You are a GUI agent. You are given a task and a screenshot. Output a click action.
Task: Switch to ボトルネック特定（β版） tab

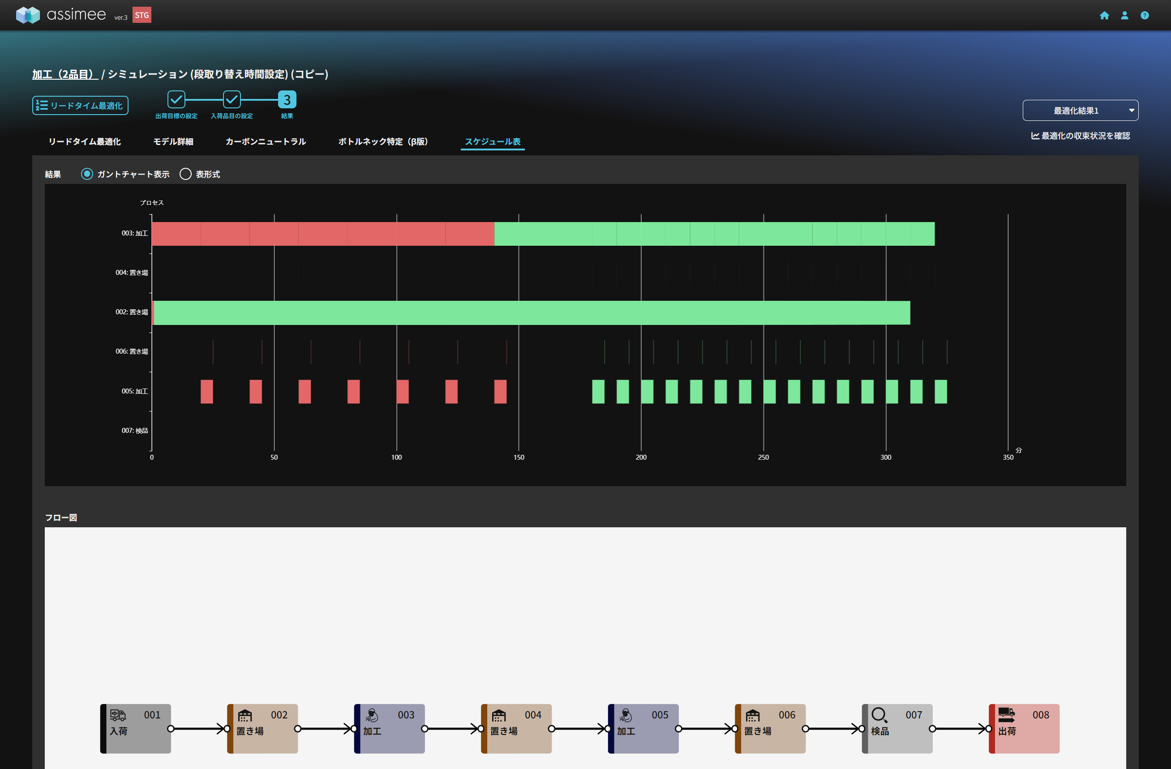[x=383, y=141]
